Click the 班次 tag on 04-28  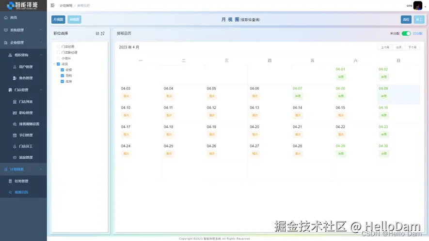(x=298, y=153)
